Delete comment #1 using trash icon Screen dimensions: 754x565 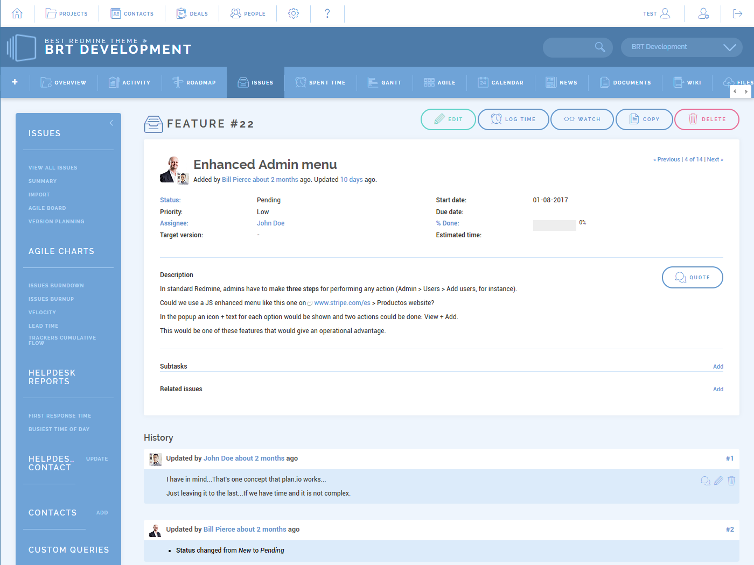(731, 481)
